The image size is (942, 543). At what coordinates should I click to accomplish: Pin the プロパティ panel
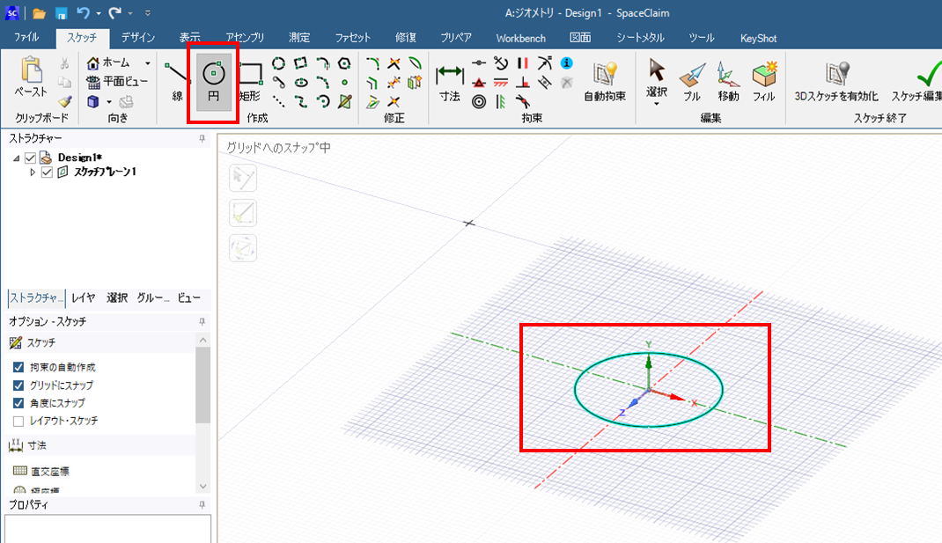202,505
